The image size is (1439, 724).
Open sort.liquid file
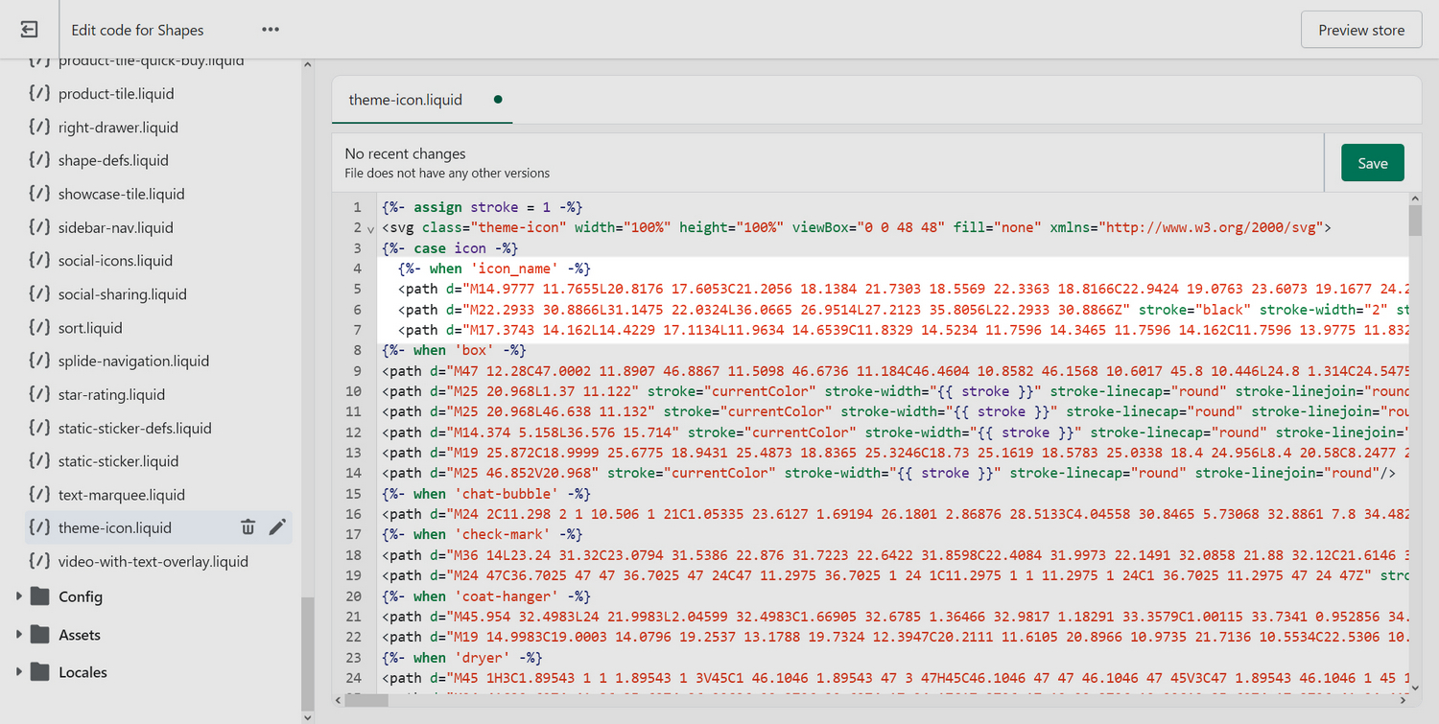click(90, 327)
